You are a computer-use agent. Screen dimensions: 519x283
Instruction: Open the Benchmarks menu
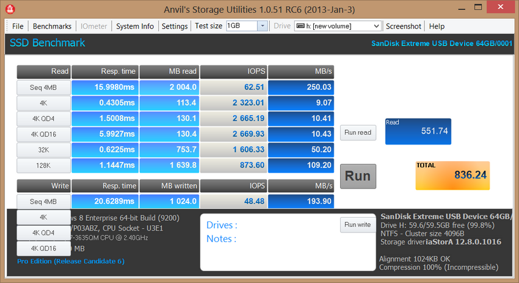coord(52,26)
